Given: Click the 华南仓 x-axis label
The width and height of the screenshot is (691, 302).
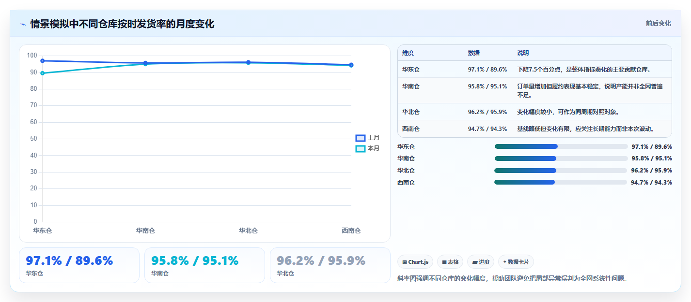Looking at the screenshot, I should coord(145,231).
